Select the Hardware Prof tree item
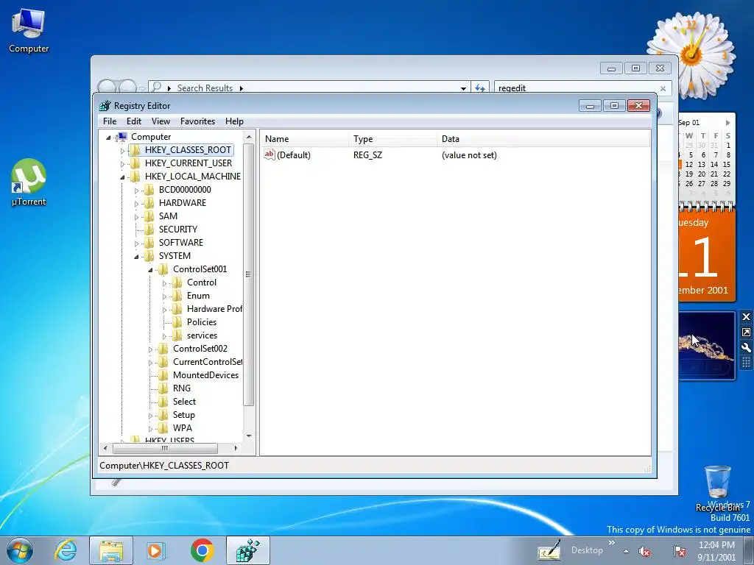The height and width of the screenshot is (565, 754). click(x=214, y=309)
